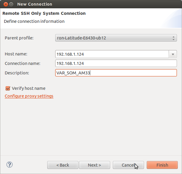
Task: Focus the Connection name input field
Action: pyautogui.click(x=116, y=63)
